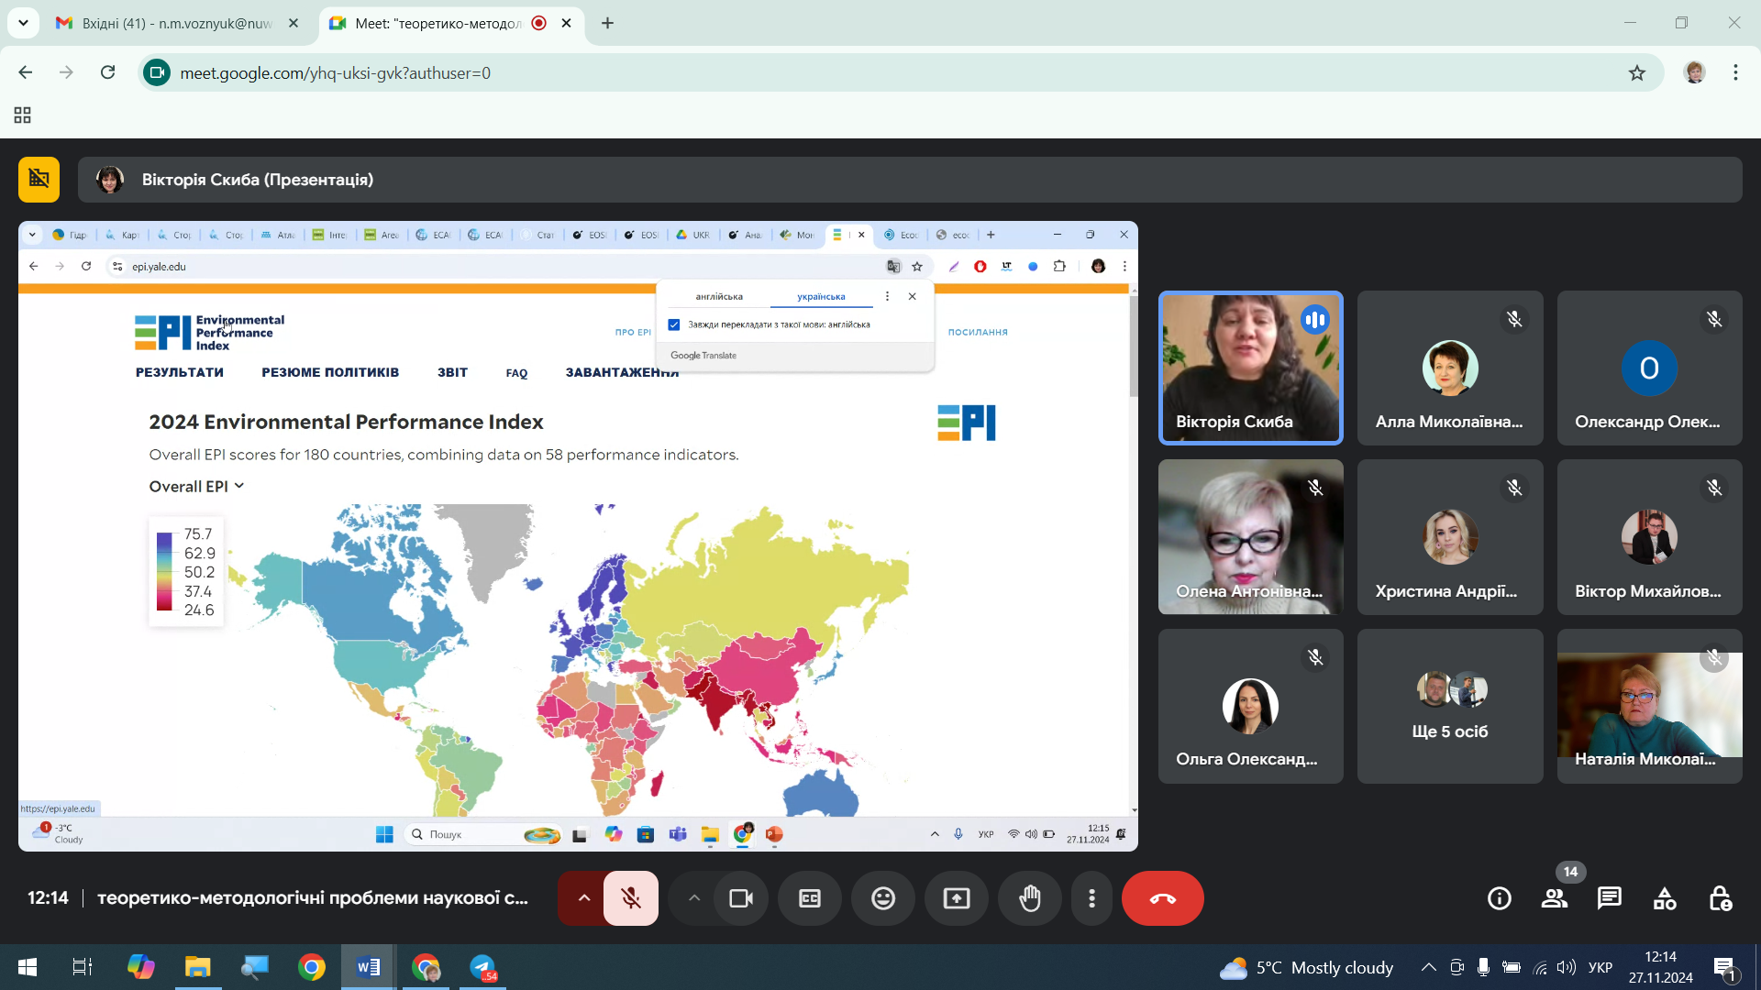Toggle closed captions button
Viewport: 1761px width, 990px height.
point(809,898)
